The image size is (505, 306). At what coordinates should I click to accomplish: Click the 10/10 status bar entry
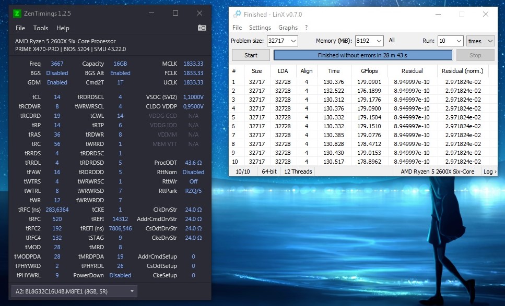tap(243, 172)
